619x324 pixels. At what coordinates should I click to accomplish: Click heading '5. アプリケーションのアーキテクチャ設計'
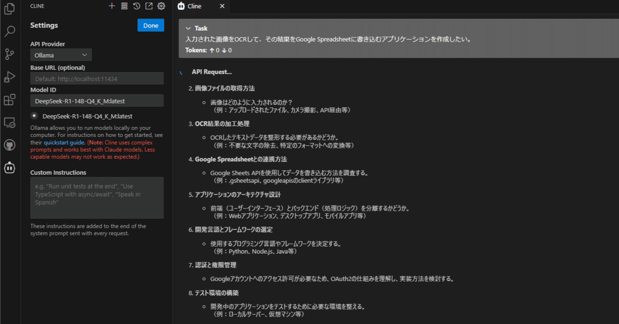pyautogui.click(x=235, y=194)
